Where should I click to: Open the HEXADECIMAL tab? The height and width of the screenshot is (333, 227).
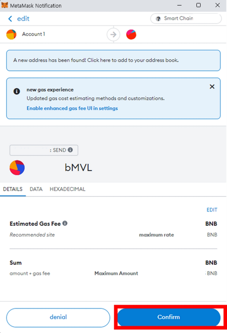[67, 189]
